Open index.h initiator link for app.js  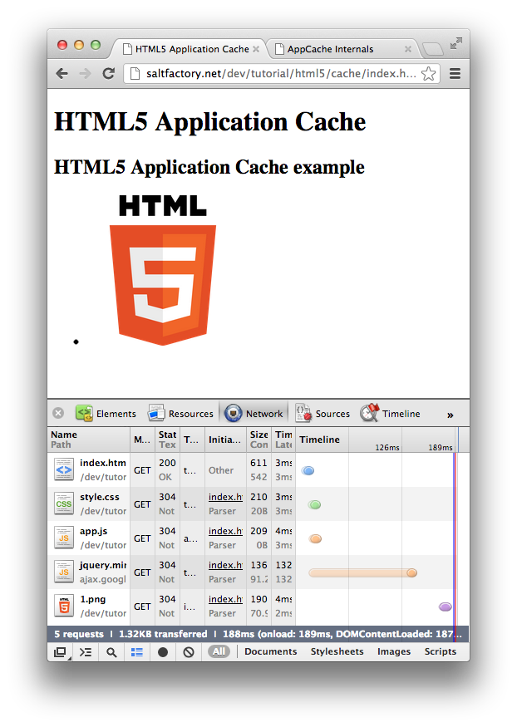(225, 531)
